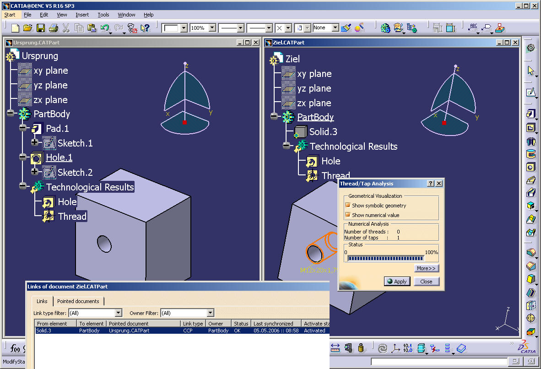The image size is (541, 369).
Task: Open the Start menu
Action: click(10, 15)
